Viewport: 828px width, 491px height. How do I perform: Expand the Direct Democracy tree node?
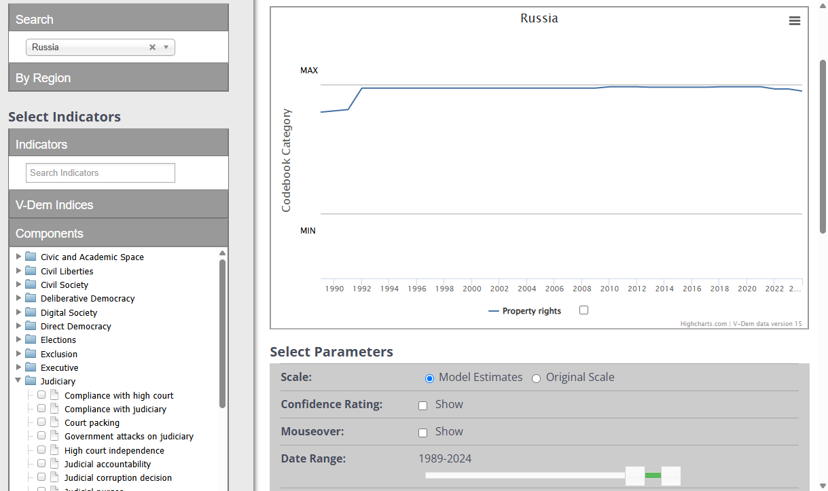(x=18, y=326)
